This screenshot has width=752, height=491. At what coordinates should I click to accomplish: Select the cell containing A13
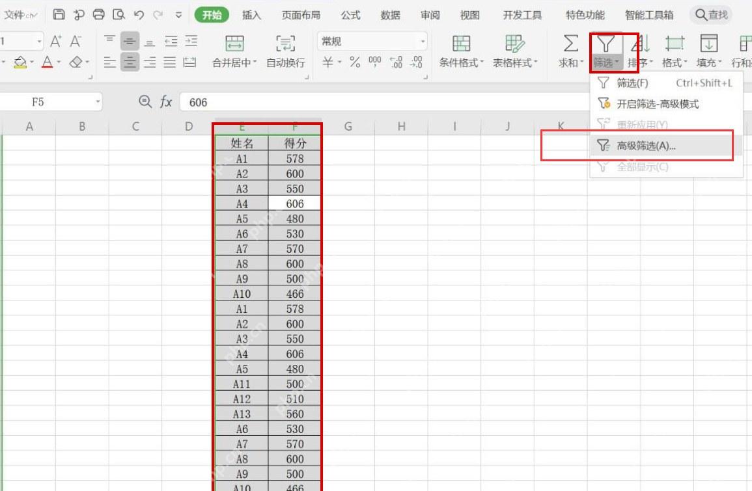coord(242,414)
